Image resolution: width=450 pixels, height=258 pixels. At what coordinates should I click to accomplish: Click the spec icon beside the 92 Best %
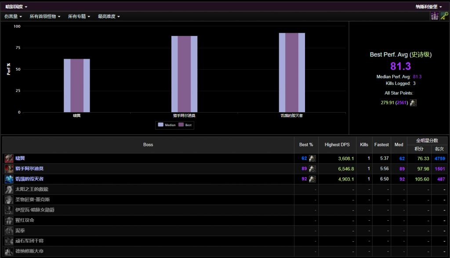coord(312,179)
